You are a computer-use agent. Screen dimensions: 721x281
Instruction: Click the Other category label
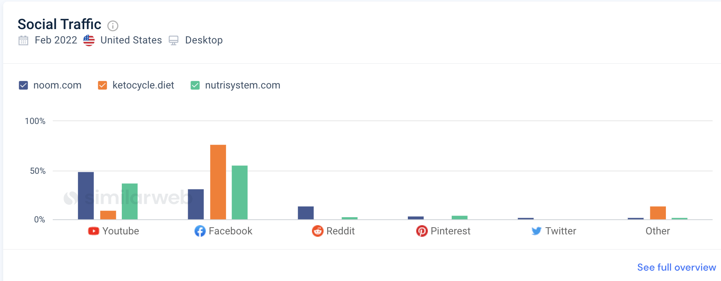point(657,231)
